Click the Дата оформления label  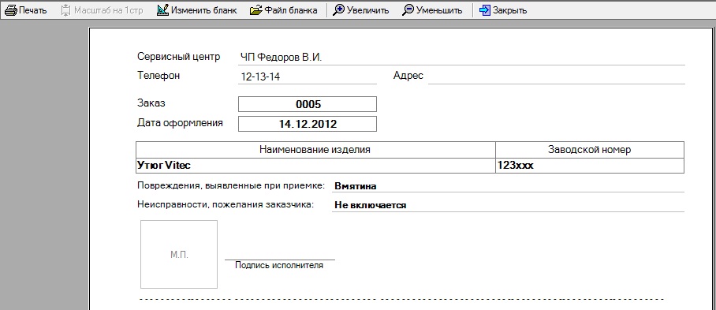[x=180, y=122]
